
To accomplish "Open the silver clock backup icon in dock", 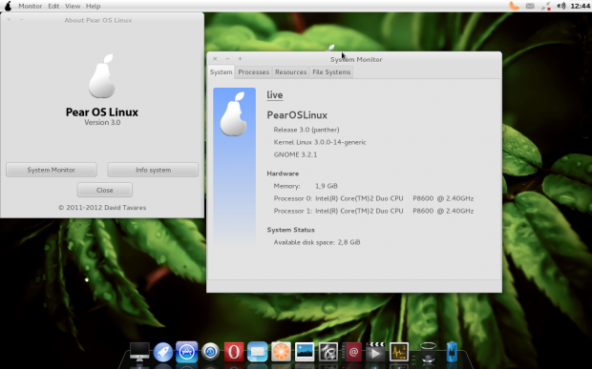I will click(210, 353).
